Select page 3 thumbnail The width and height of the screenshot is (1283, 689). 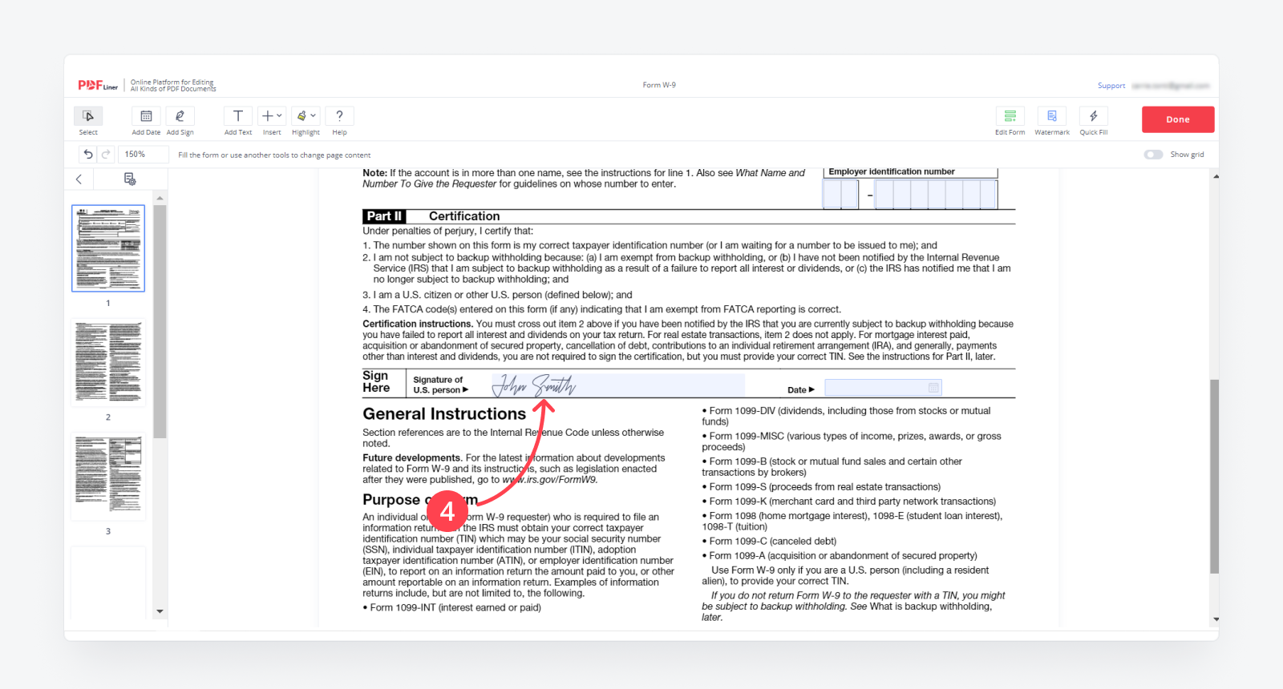108,477
